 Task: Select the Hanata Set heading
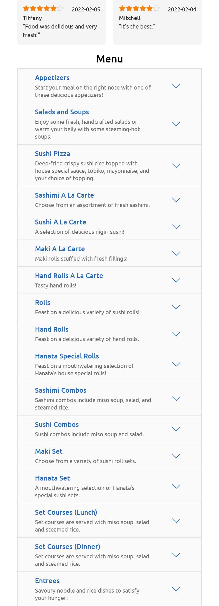(52, 478)
